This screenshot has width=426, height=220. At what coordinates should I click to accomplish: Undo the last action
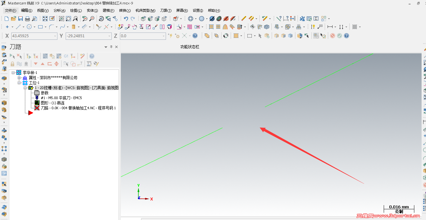(x=126, y=19)
